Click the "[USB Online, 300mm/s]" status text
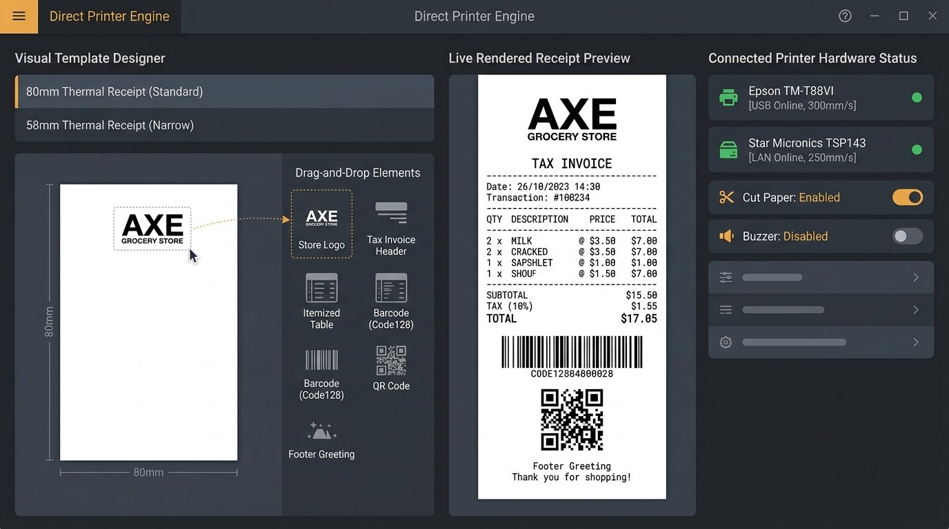The width and height of the screenshot is (949, 529). pos(802,105)
